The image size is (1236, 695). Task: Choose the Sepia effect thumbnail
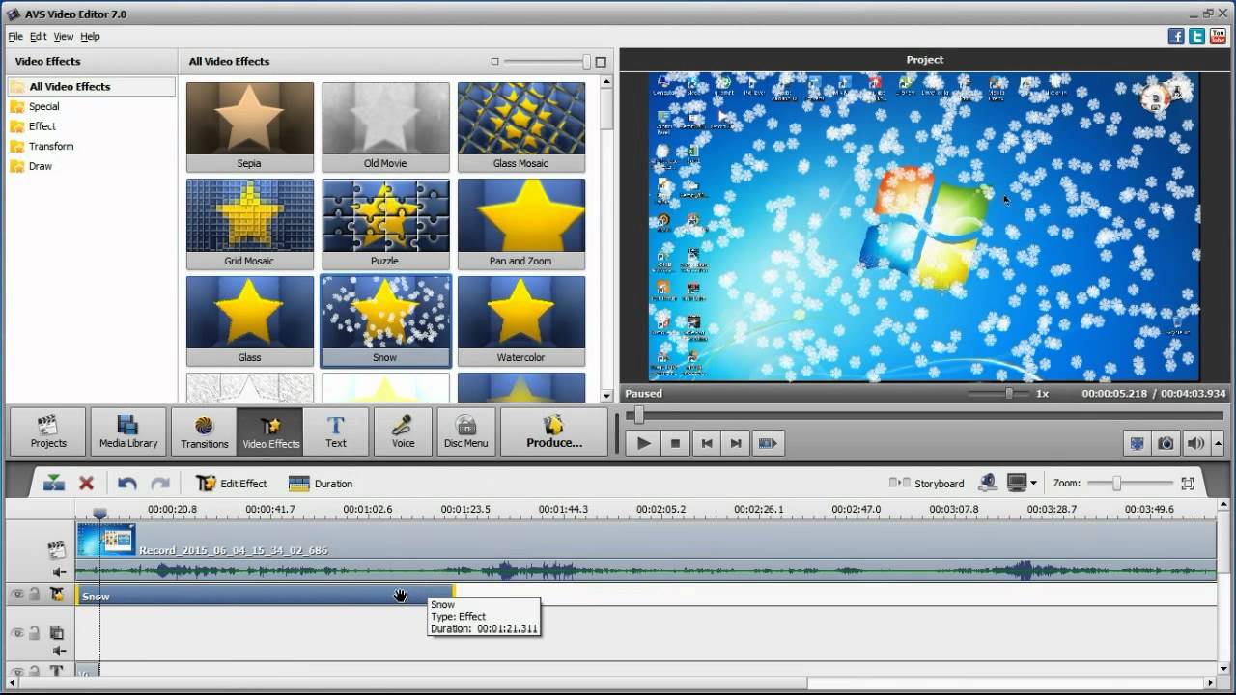(x=250, y=126)
